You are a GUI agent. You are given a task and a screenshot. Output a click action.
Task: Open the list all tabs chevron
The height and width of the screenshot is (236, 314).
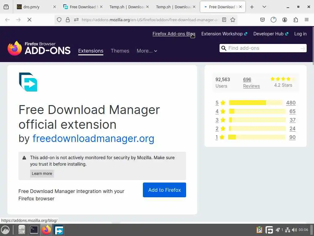264,7
